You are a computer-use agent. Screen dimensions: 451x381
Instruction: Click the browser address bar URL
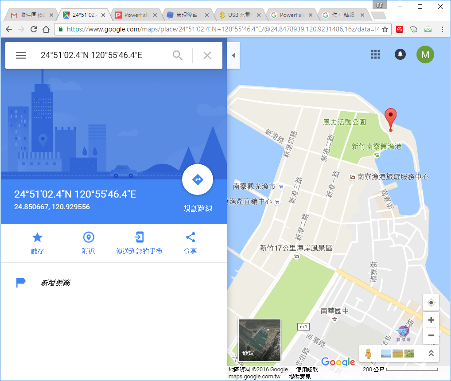[223, 29]
